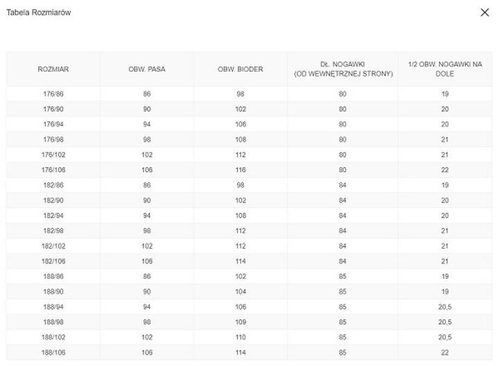Click the 176/102 size row label

(53, 155)
